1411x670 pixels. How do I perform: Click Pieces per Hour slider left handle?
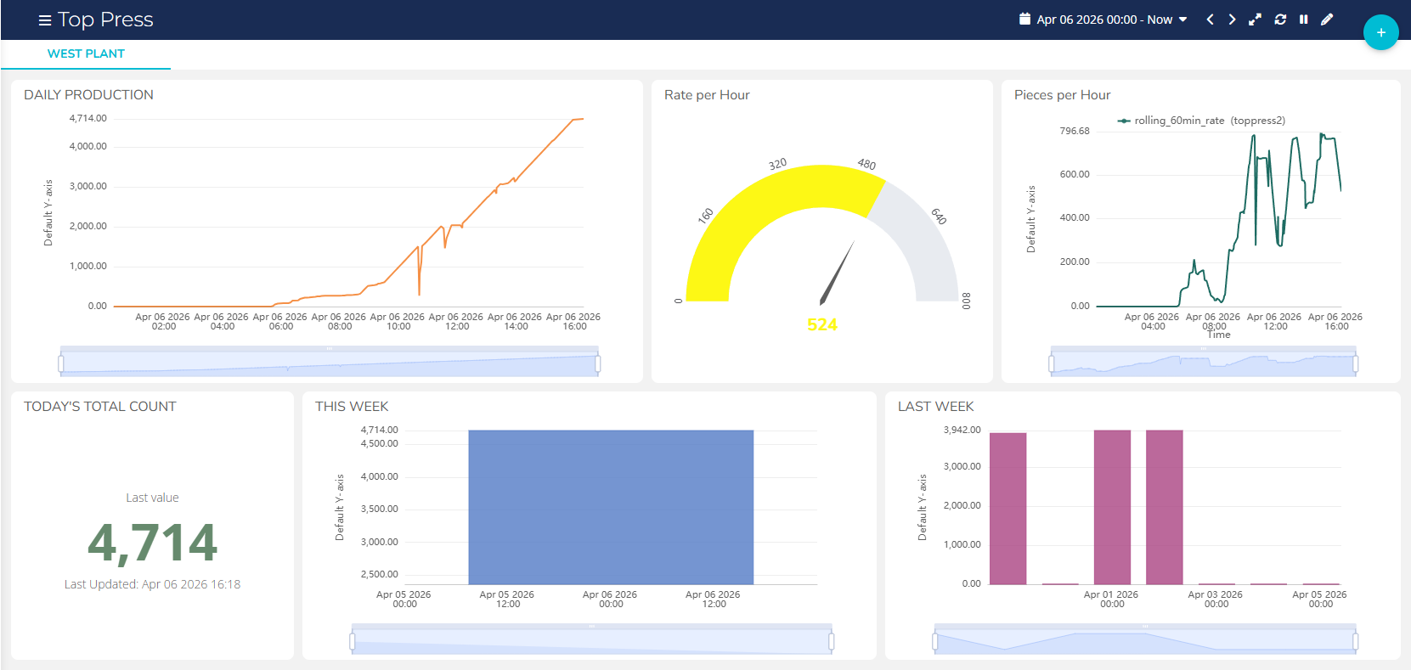pos(1052,364)
